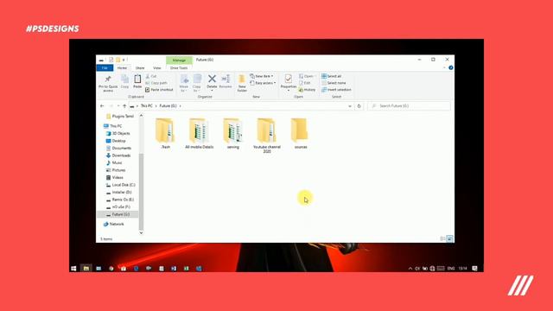Image resolution: width=553 pixels, height=311 pixels.
Task: Open the Windows Start button
Action: click(x=73, y=269)
